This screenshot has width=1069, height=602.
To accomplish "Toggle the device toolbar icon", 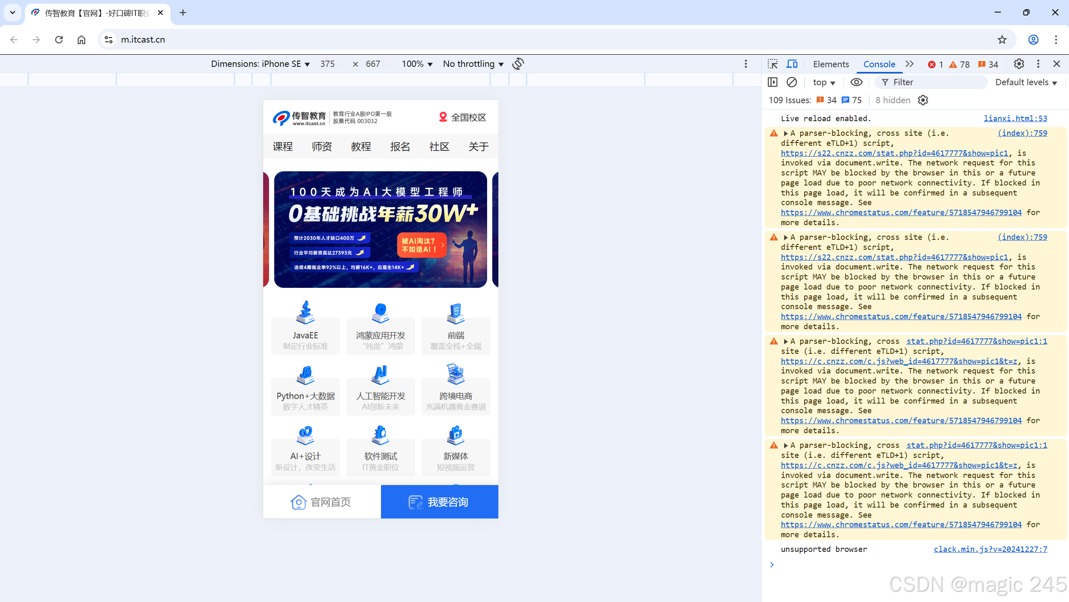I will click(x=792, y=64).
